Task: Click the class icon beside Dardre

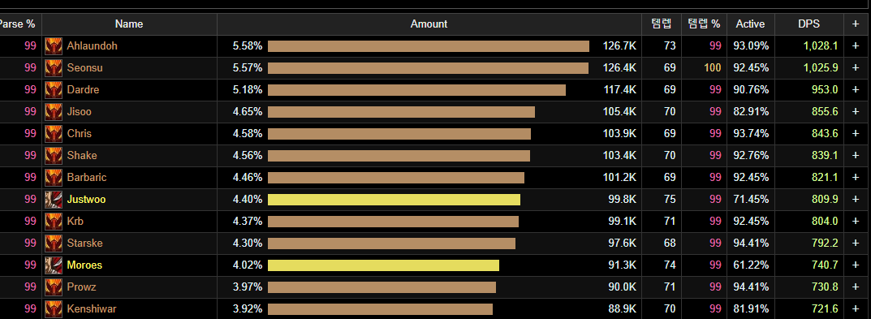Action: click(54, 90)
